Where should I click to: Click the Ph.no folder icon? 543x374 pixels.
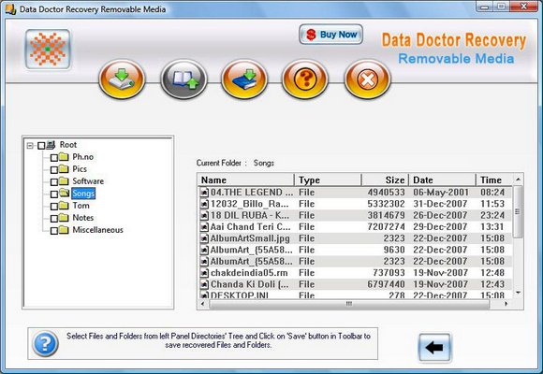64,157
